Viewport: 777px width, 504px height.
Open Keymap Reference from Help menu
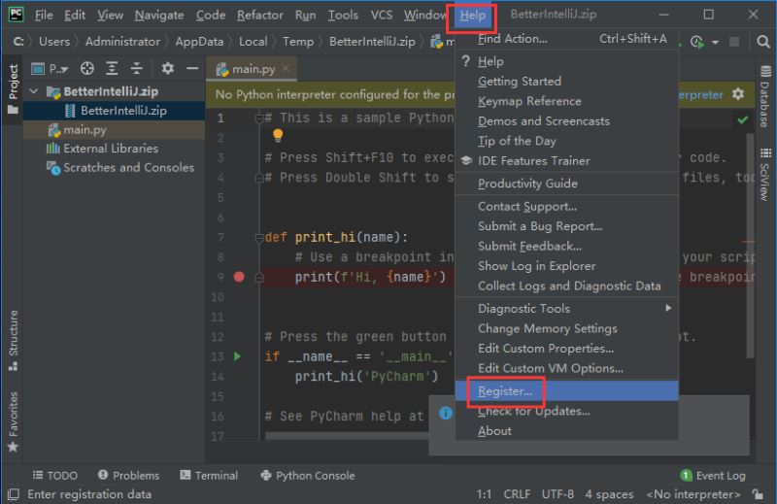coord(567,101)
